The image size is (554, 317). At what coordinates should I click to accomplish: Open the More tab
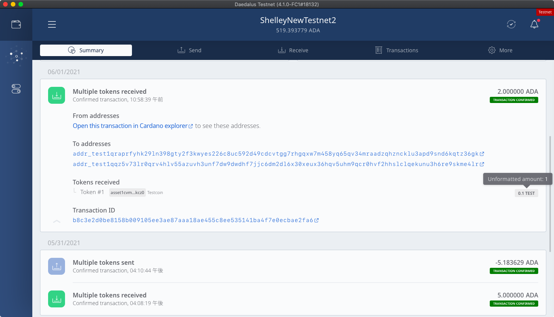pos(500,50)
